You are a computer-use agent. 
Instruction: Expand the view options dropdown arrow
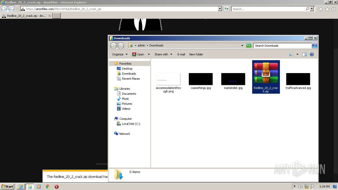coord(297,54)
